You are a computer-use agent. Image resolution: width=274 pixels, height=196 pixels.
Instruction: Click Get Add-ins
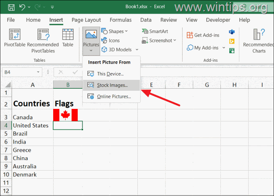tap(203, 35)
